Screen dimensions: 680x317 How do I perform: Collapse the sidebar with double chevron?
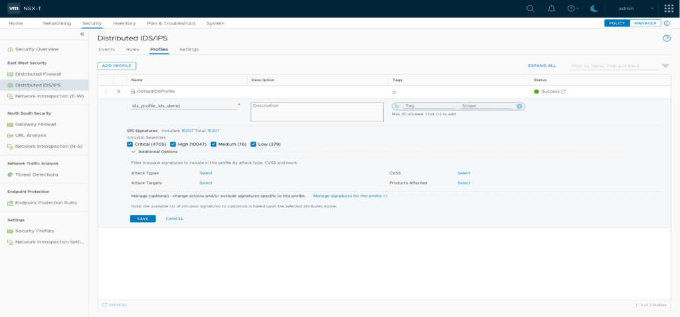tap(82, 34)
